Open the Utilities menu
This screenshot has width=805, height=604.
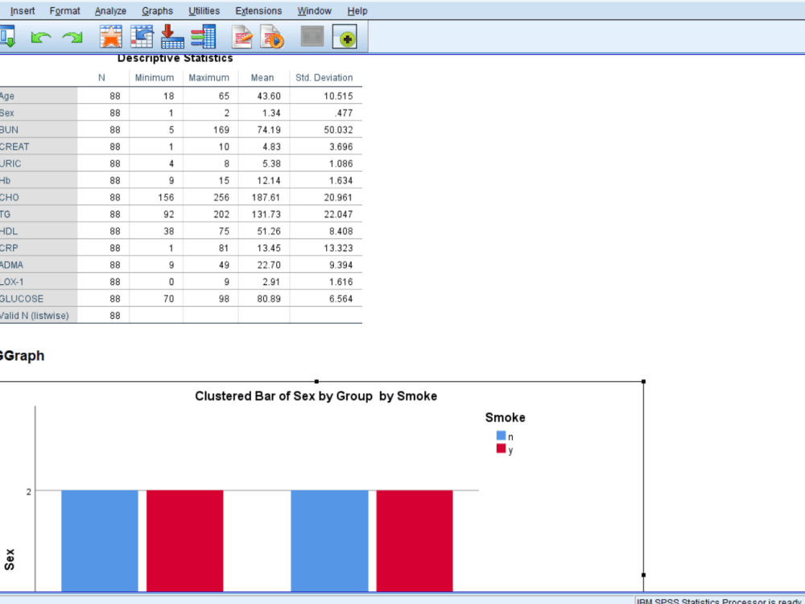tap(204, 10)
